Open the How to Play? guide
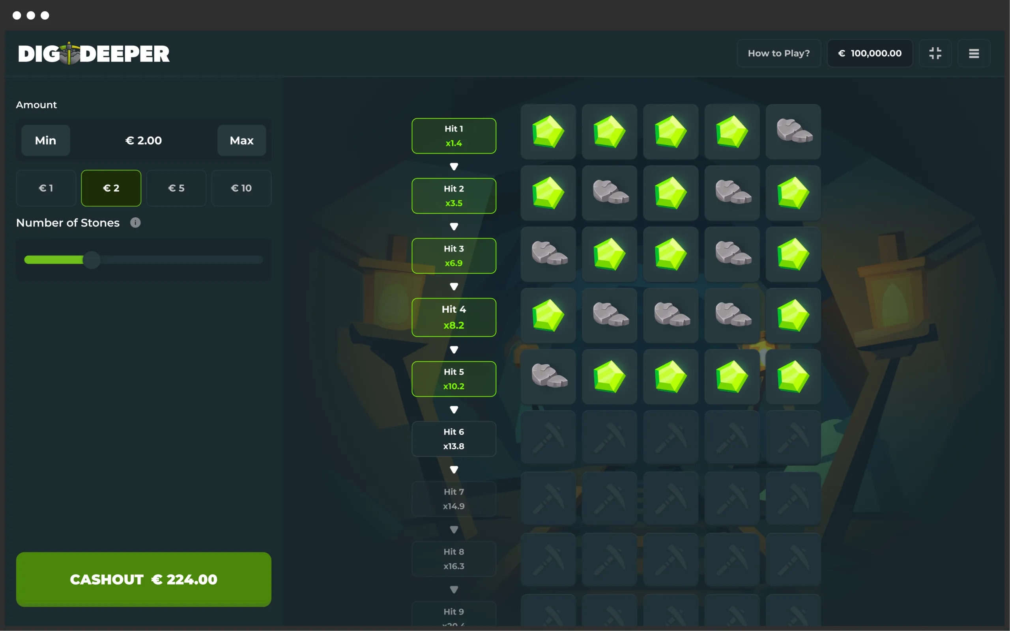Screen dimensions: 1010x631 [x=778, y=53]
